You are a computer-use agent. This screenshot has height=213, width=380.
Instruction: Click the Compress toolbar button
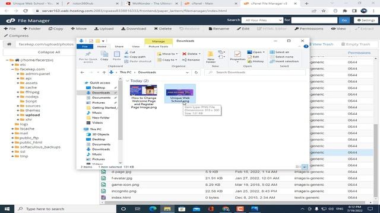(16, 35)
